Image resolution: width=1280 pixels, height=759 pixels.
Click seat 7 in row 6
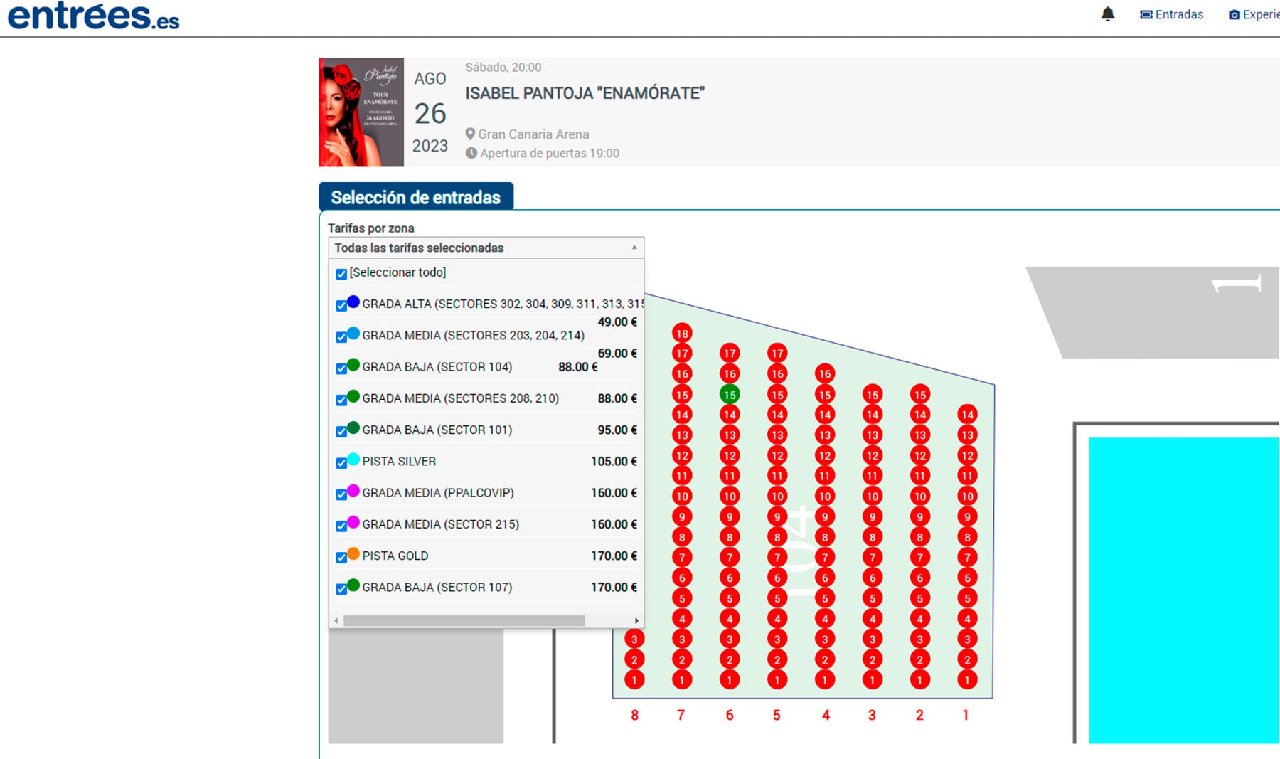click(730, 558)
